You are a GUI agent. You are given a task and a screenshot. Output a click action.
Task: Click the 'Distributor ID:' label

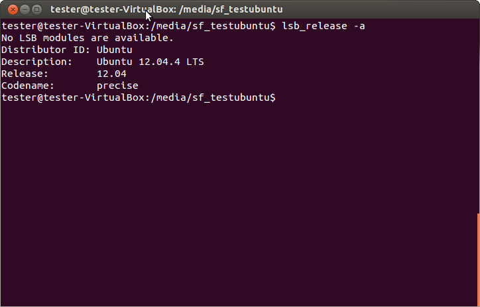(46, 50)
